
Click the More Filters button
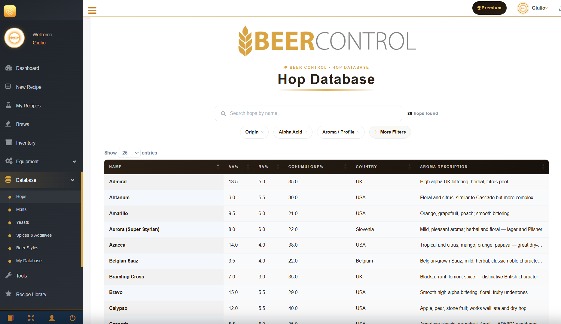coord(390,132)
